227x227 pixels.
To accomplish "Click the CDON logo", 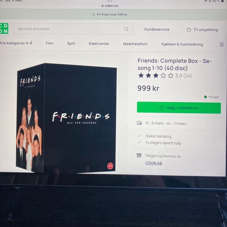I will pyautogui.click(x=4, y=28).
